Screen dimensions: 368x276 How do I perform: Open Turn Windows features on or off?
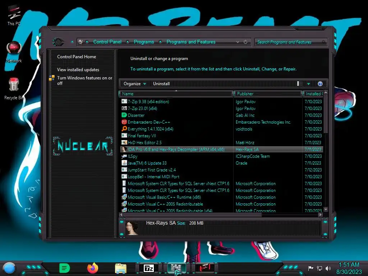tap(84, 80)
